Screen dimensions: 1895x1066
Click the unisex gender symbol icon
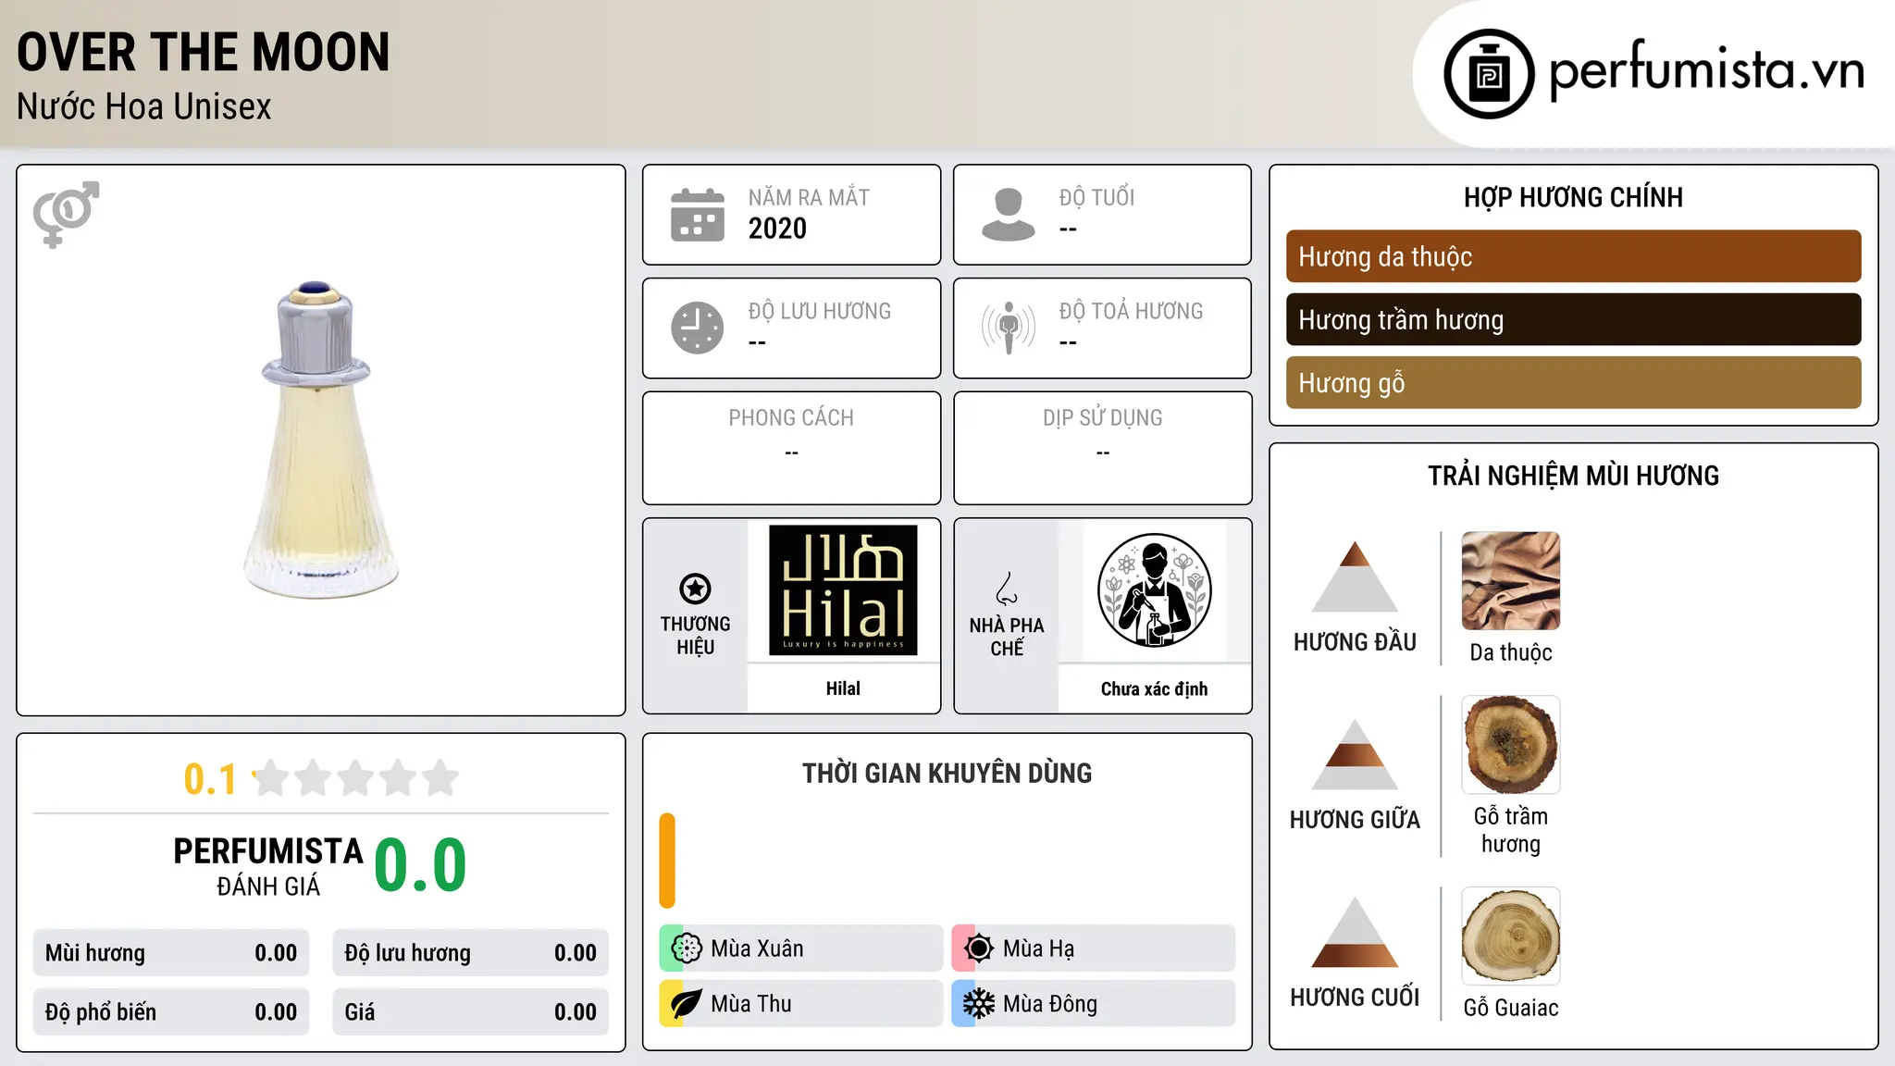pos(66,215)
